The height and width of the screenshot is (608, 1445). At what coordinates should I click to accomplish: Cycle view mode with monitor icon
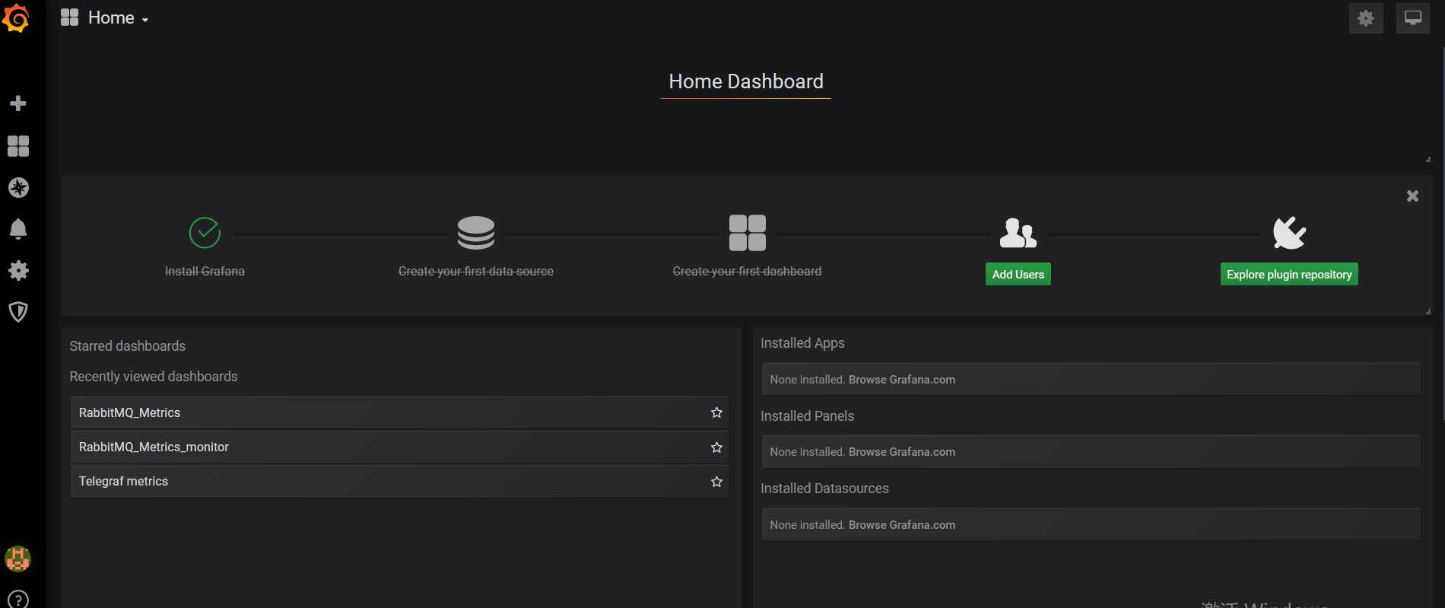click(x=1412, y=18)
